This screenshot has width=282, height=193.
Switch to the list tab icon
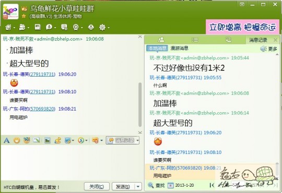click(x=195, y=40)
